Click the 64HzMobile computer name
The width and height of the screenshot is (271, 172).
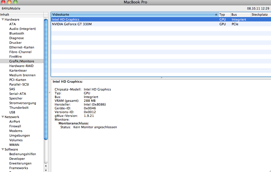click(11, 8)
